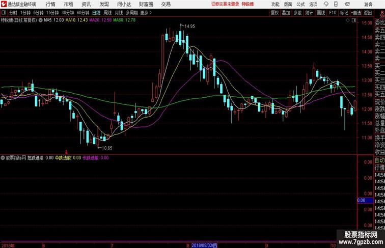Open the 功能 menu

[276, 4]
